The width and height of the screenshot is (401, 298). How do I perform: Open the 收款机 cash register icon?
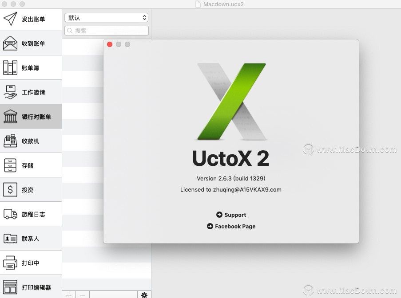pos(10,141)
